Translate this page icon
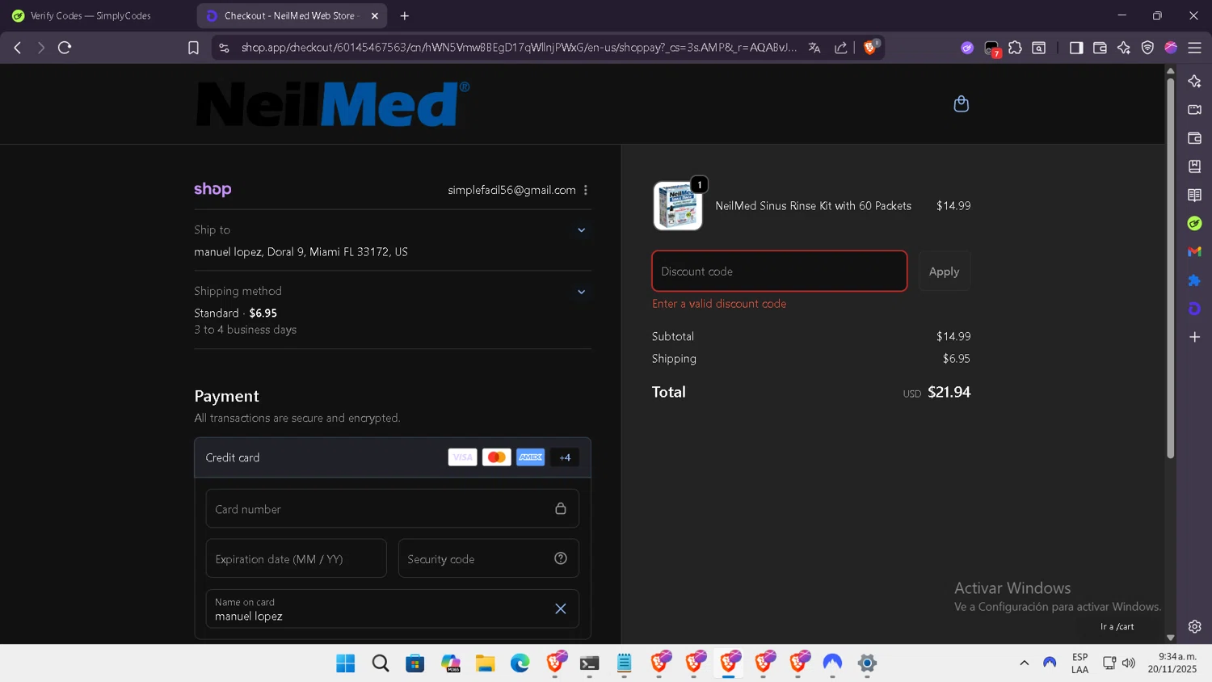 814,48
